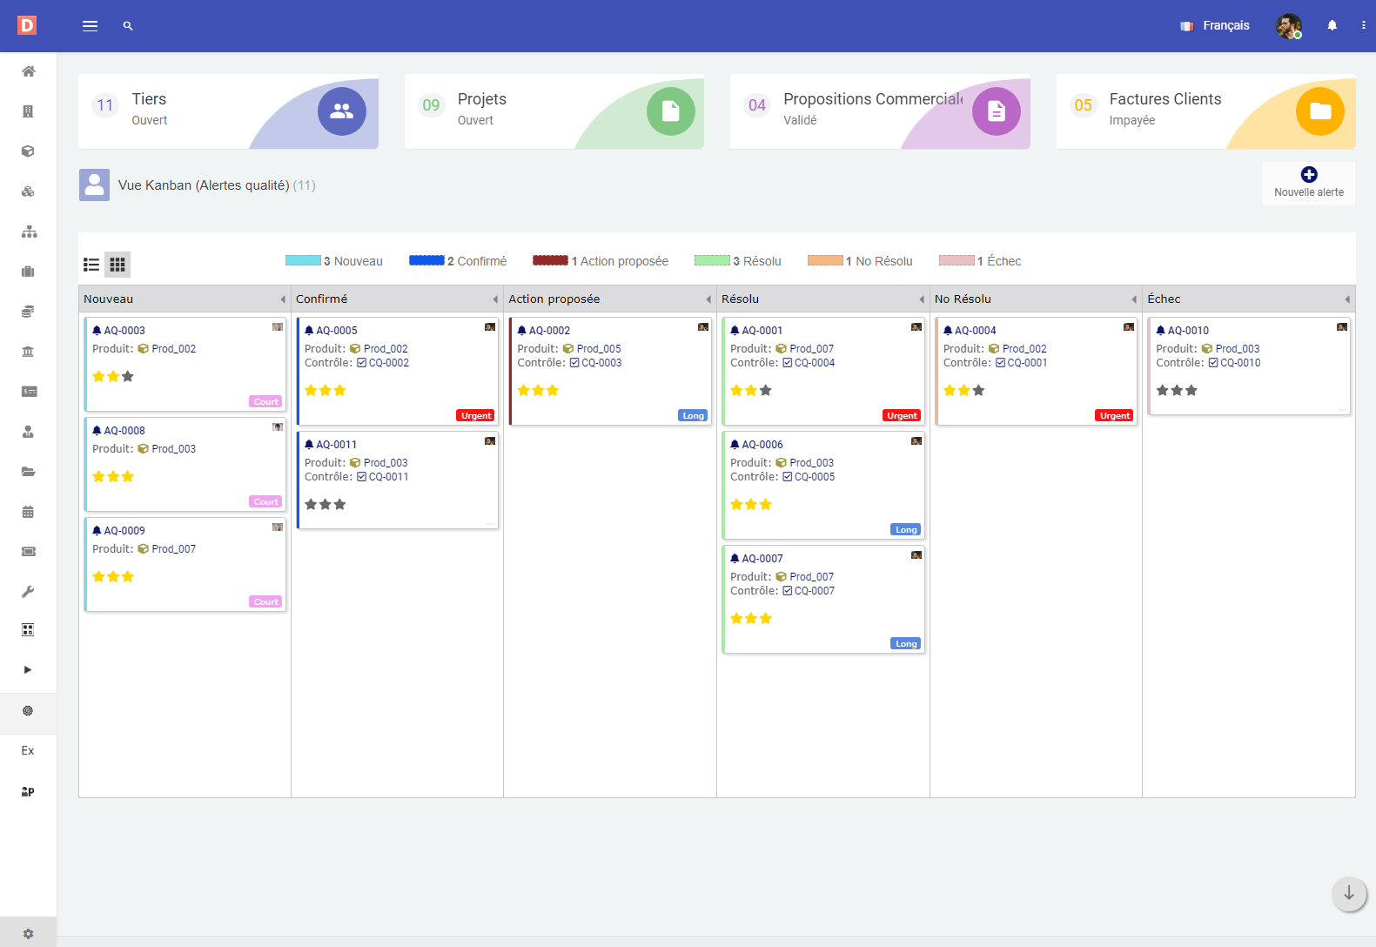Open the stacked cubes icon in the sidebar
This screenshot has height=947, width=1376.
pos(28,191)
